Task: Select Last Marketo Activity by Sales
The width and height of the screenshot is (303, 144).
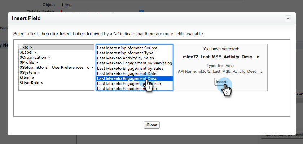Action: click(x=135, y=58)
